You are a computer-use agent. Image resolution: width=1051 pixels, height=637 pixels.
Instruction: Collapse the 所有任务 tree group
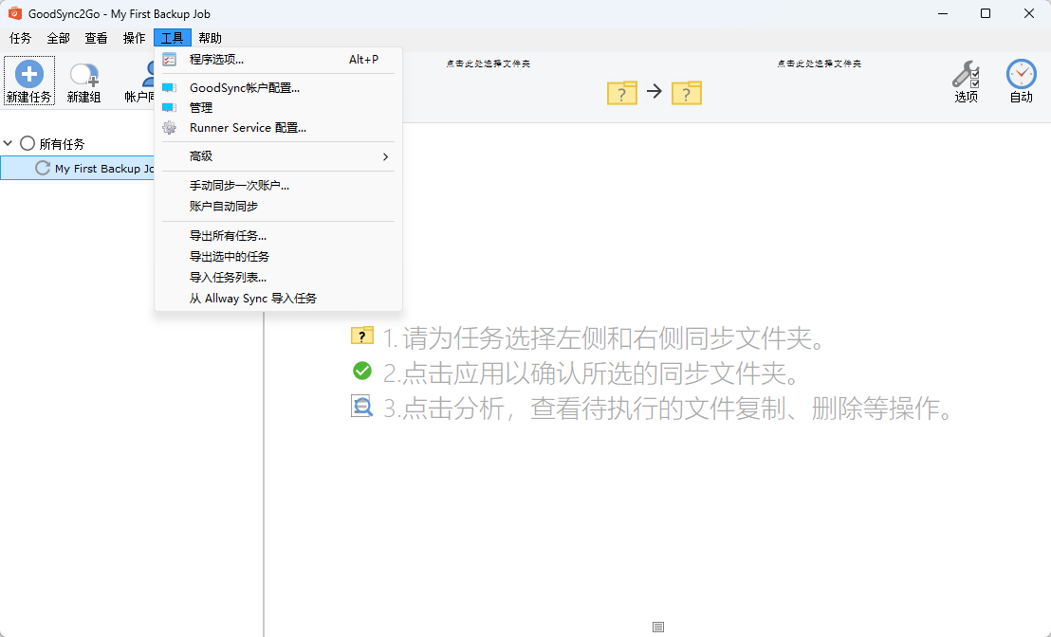click(8, 143)
